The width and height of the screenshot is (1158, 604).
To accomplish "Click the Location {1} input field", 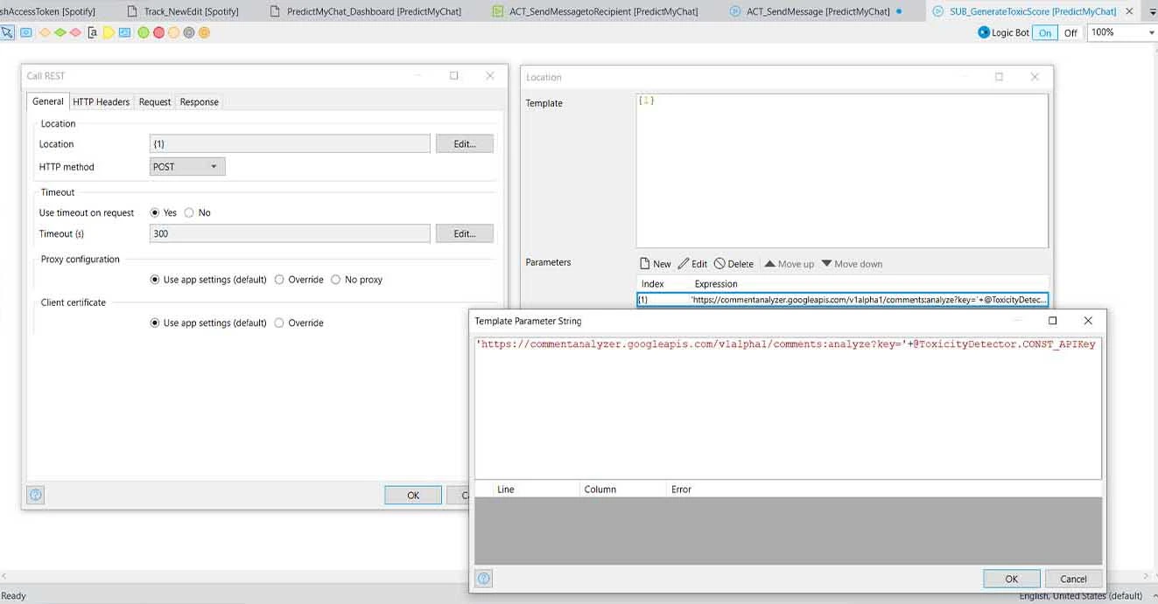I will tap(290, 144).
